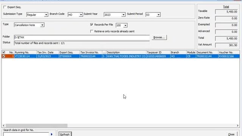Click the Browse... button
Image resolution: width=242 pixels, height=136 pixels.
click(x=159, y=37)
